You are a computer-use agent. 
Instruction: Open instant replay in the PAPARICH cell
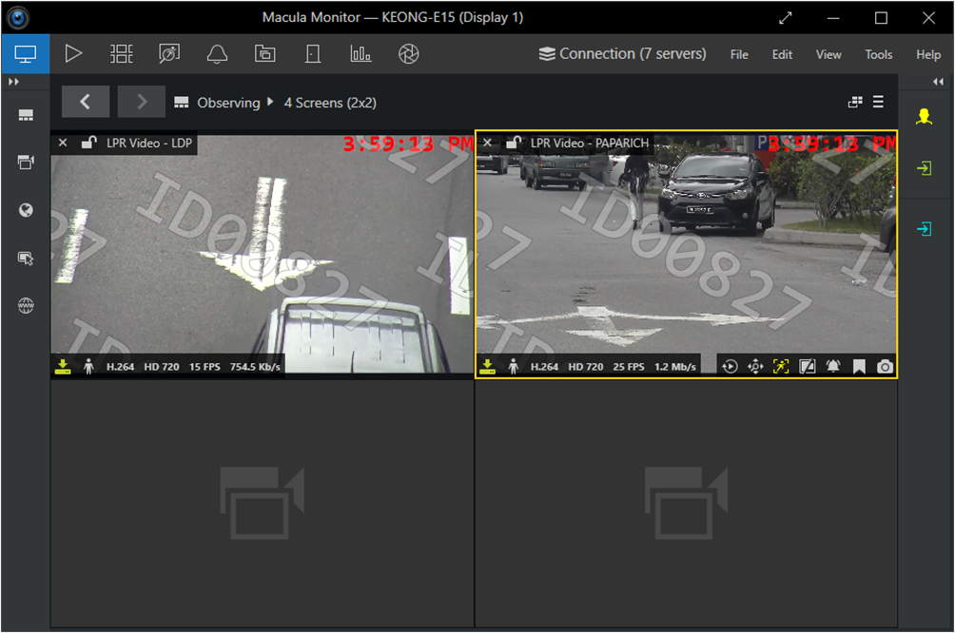click(x=730, y=367)
